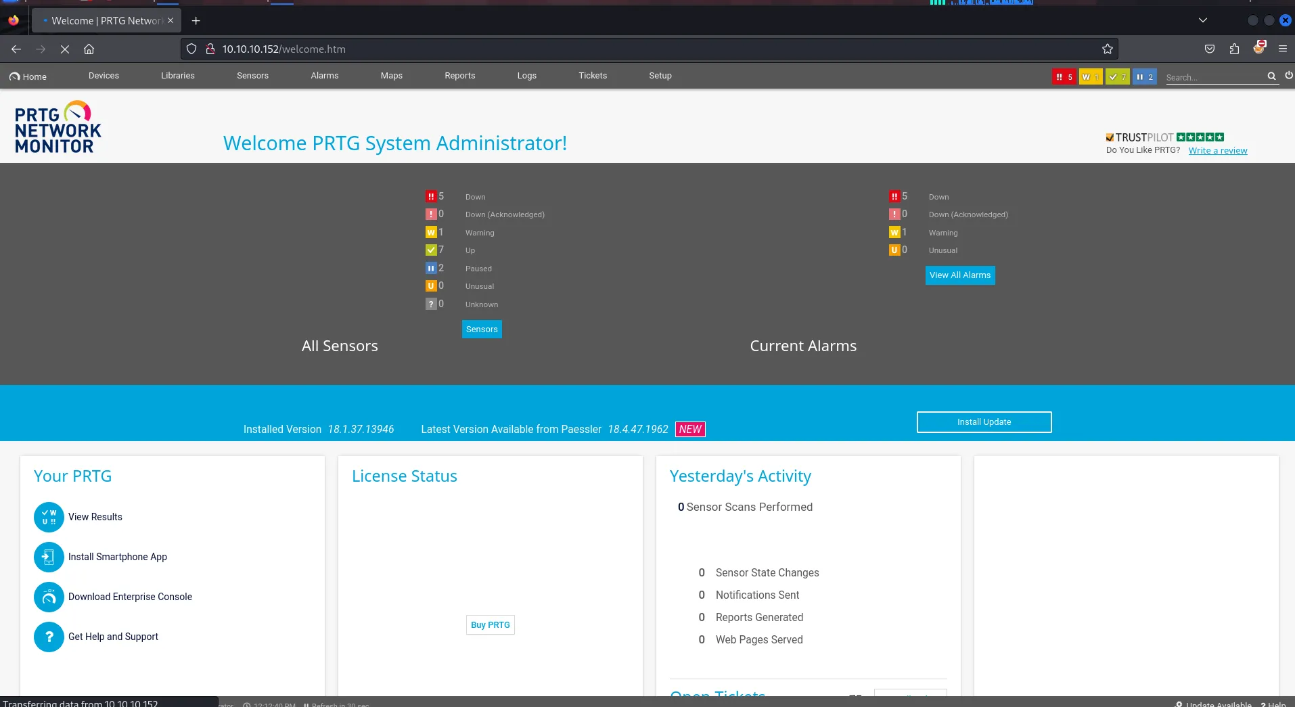Open Firefox application menu
The image size is (1295, 707).
1282,49
